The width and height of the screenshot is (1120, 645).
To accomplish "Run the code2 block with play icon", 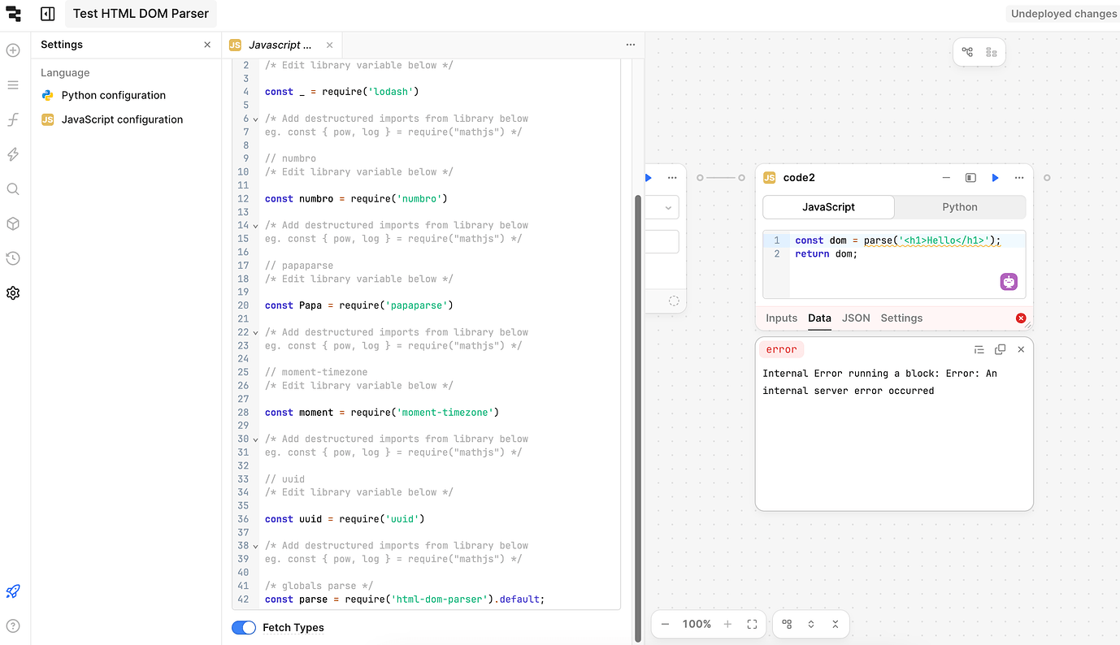I will point(995,178).
